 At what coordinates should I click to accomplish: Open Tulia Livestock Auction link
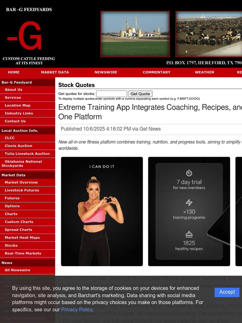coord(27,154)
